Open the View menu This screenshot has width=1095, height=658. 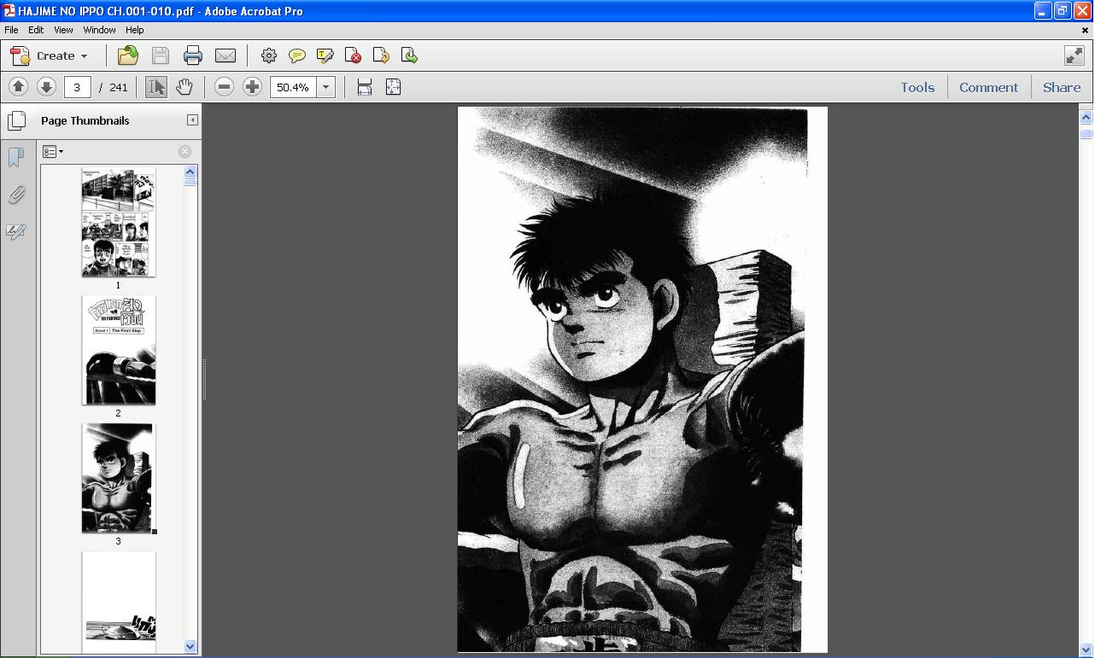tap(63, 30)
